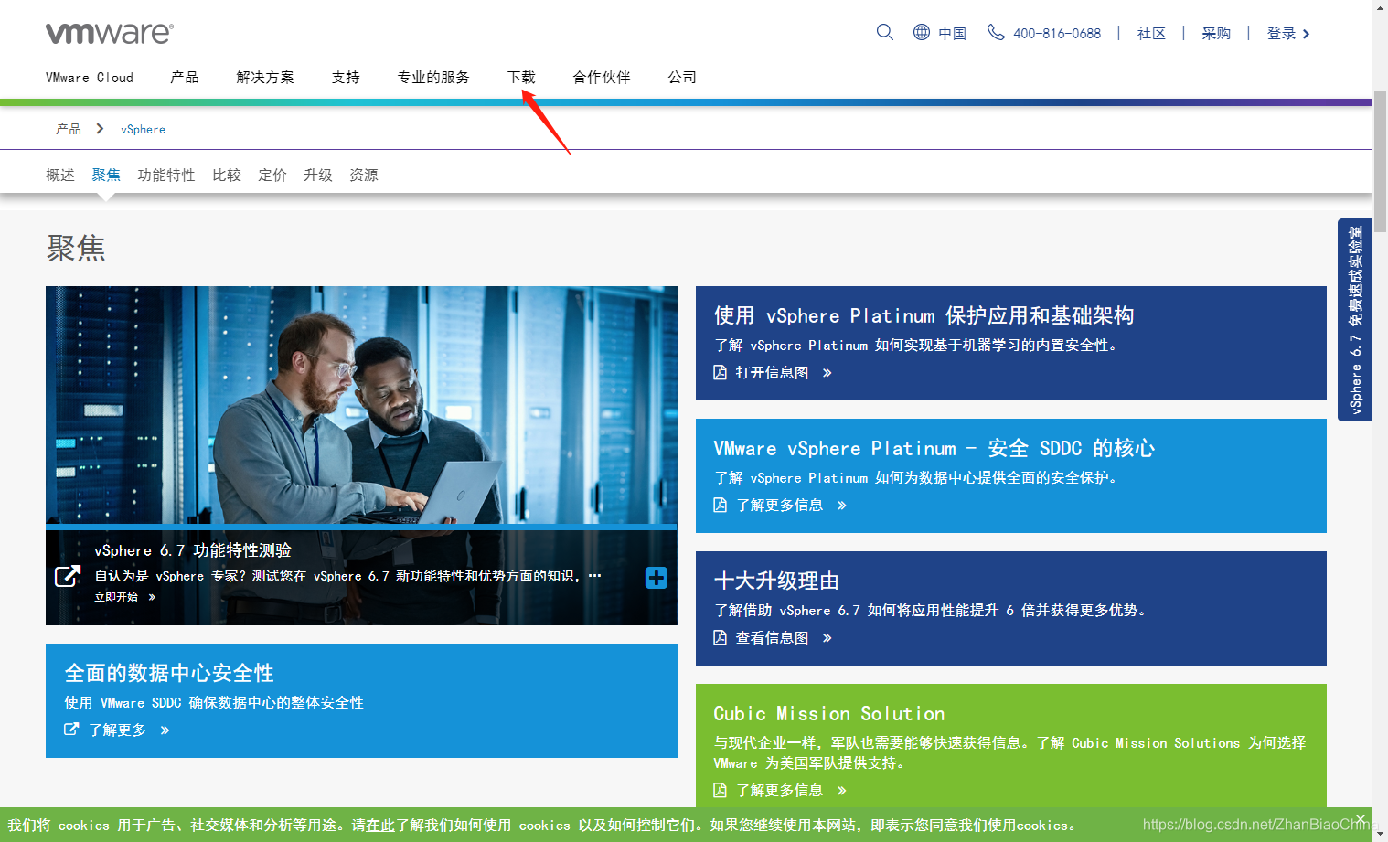Click external link icon beside 了解更多

(71, 729)
